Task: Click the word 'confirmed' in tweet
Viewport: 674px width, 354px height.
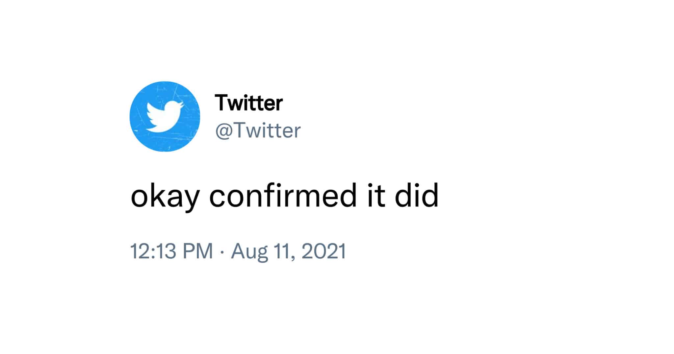Action: point(283,196)
